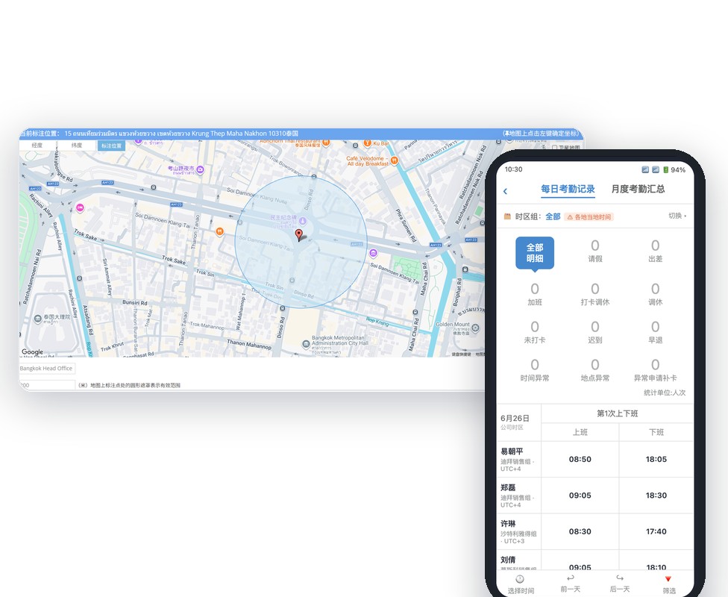The height and width of the screenshot is (597, 728).
Task: Click the pink hotel marker near Rachini Alley
Action: [x=80, y=208]
